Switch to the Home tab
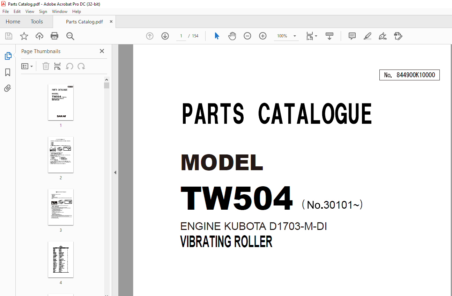This screenshot has height=296, width=452. tap(13, 22)
